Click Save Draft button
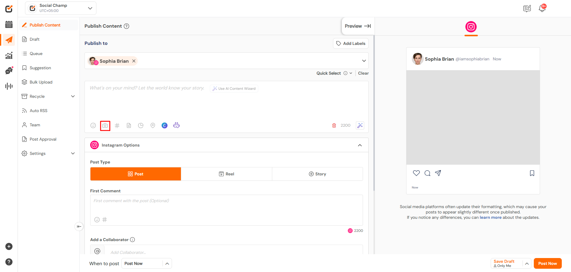571x272 pixels. tap(507, 263)
